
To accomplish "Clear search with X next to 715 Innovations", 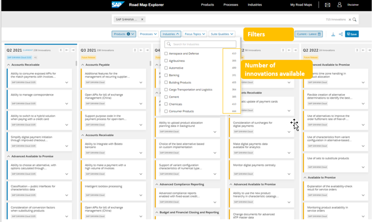I will (349, 19).
